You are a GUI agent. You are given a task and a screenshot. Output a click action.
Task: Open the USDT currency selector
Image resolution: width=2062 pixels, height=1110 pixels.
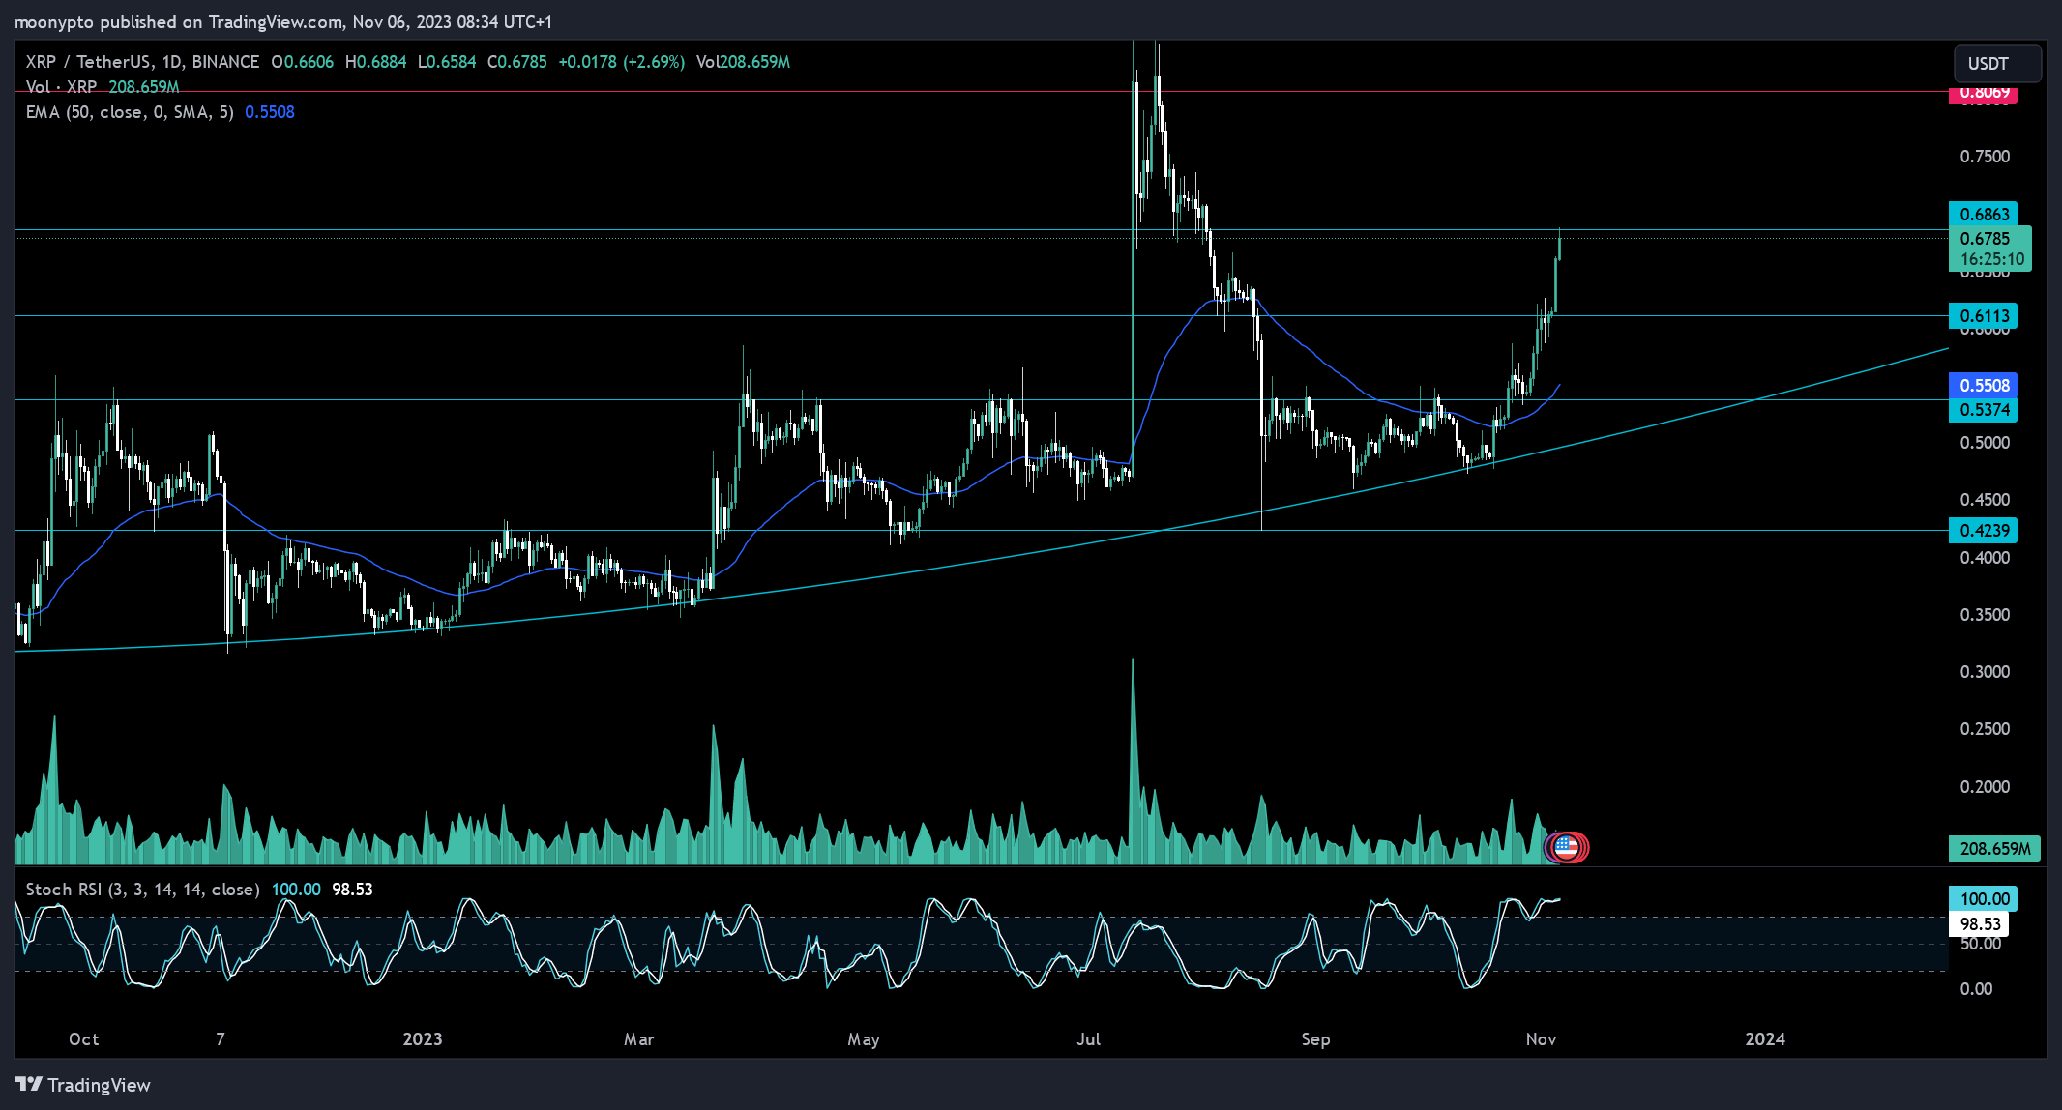[x=1997, y=64]
